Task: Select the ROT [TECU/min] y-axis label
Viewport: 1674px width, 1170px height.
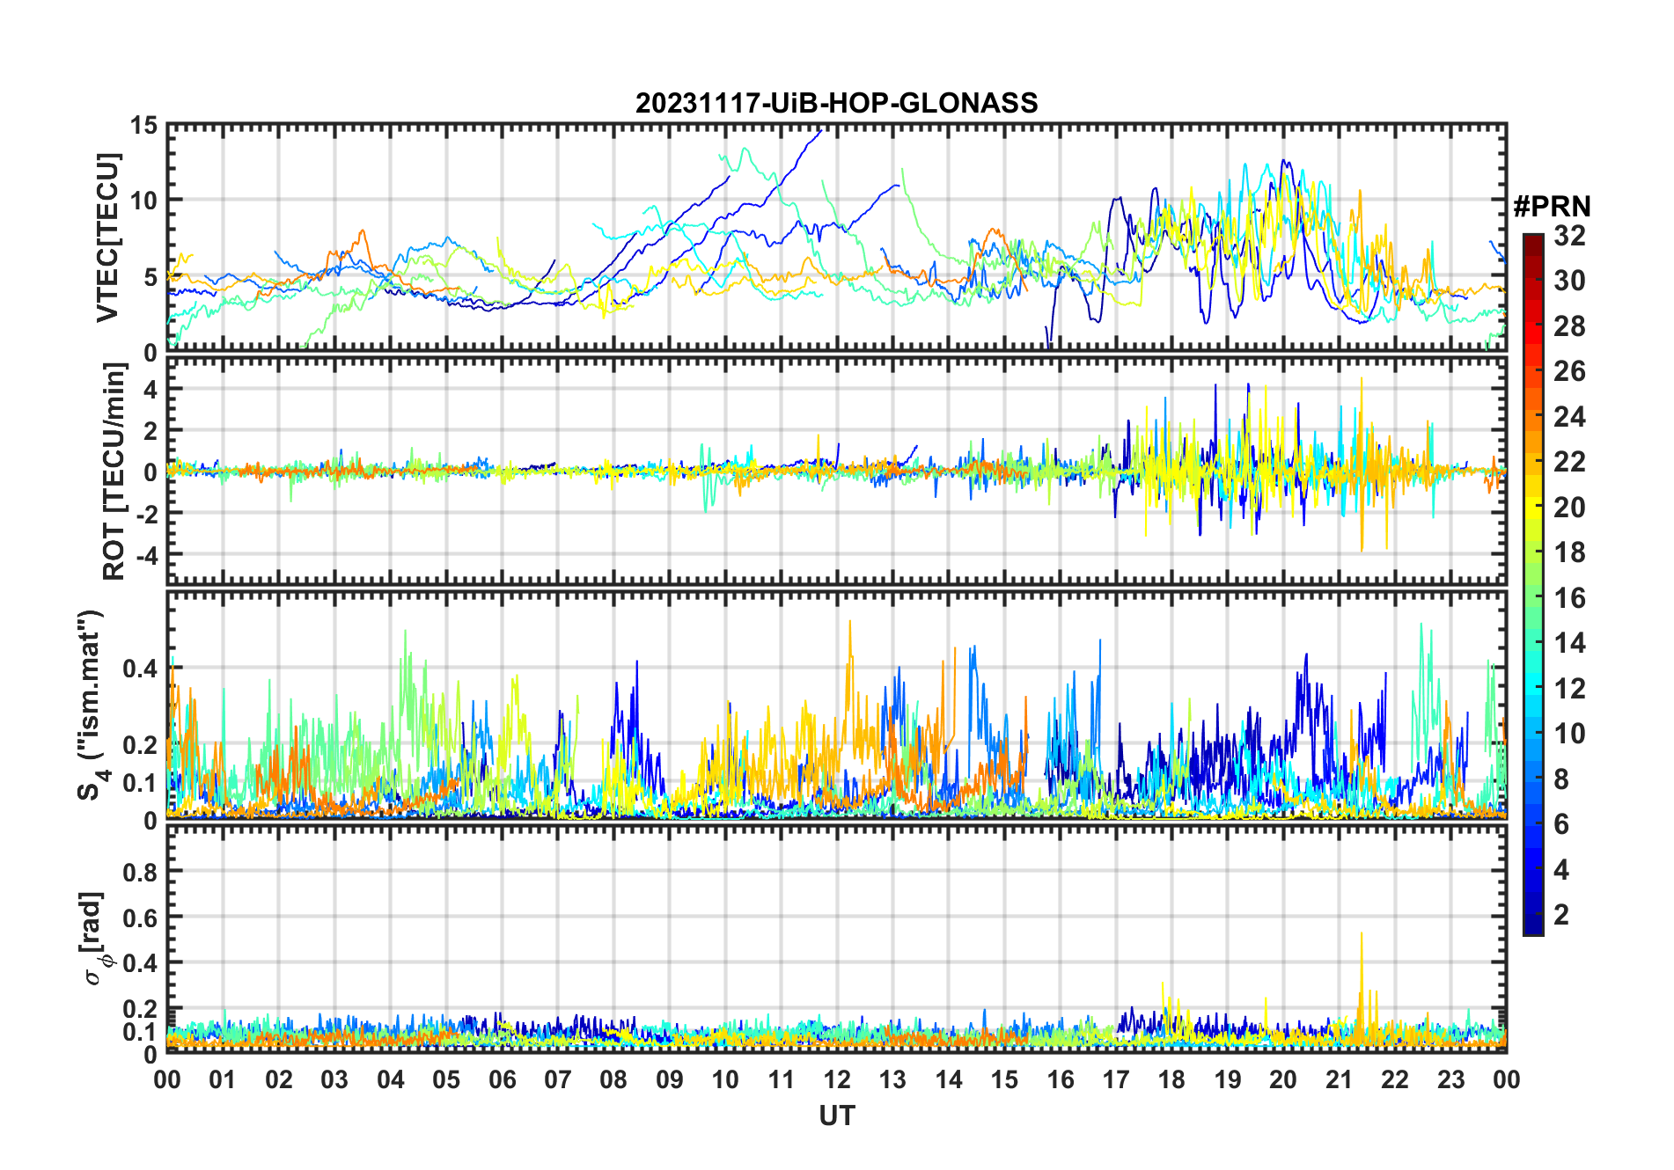Action: [x=114, y=472]
